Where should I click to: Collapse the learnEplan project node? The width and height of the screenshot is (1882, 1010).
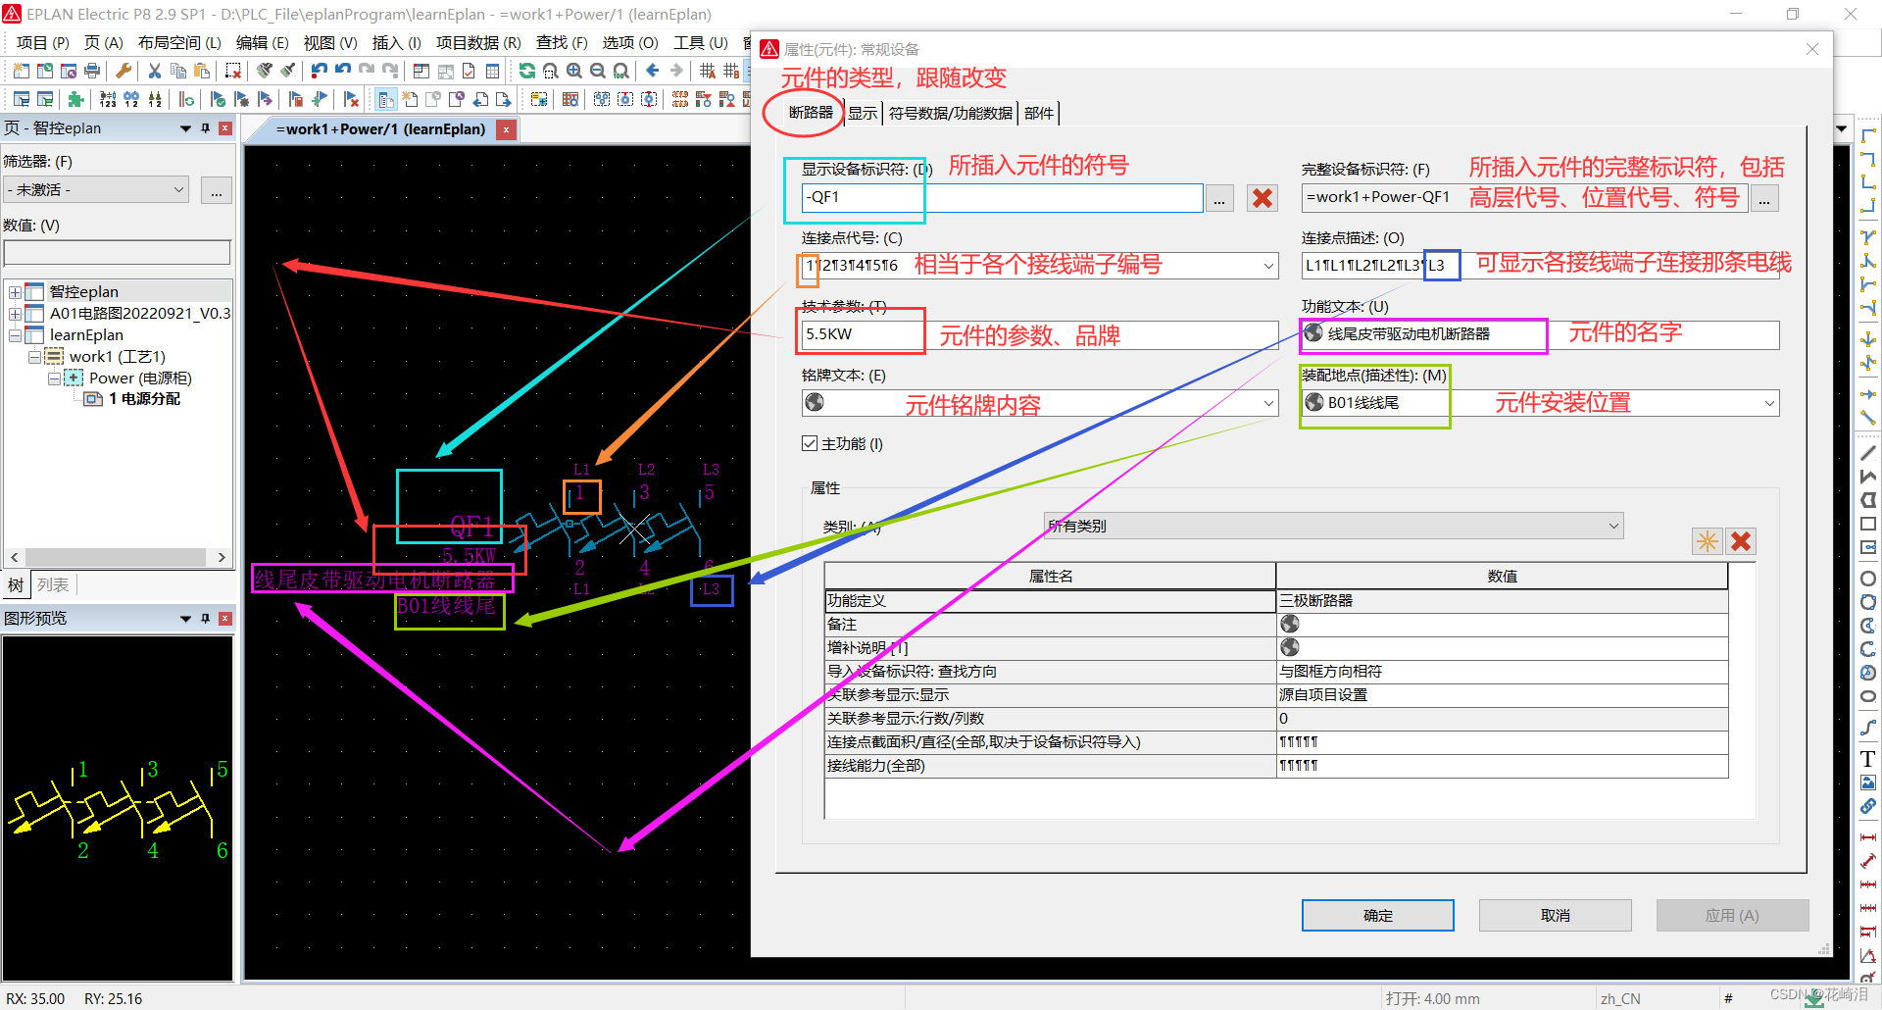[15, 335]
